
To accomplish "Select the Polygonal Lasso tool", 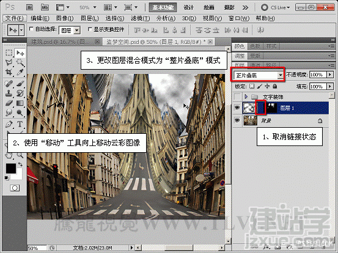I will point(9,62).
